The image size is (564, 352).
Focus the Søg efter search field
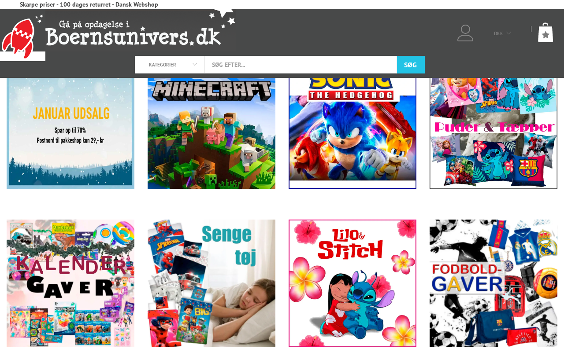pyautogui.click(x=301, y=65)
